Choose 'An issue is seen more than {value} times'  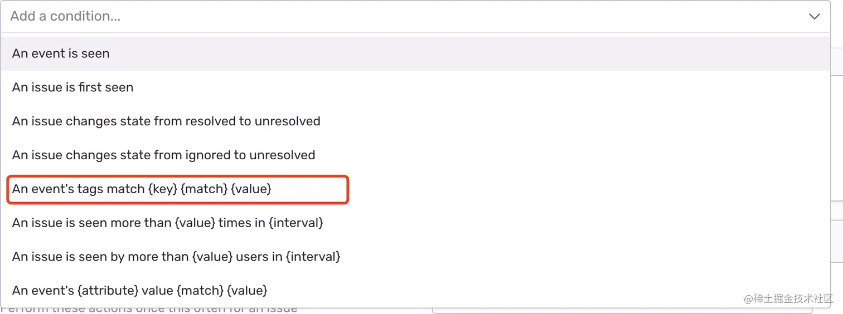167,223
